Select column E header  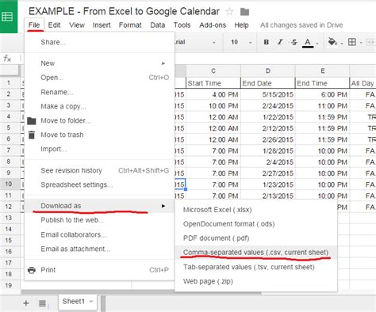pos(323,71)
